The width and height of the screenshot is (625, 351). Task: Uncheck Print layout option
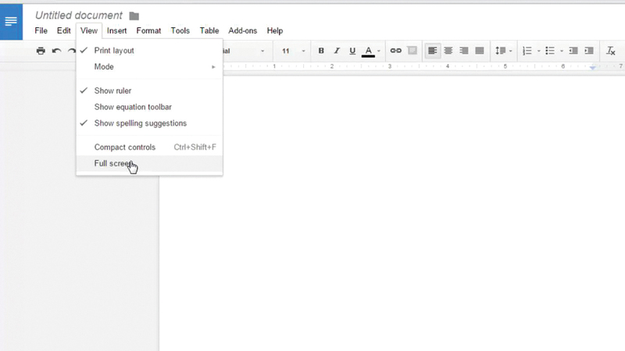[114, 51]
